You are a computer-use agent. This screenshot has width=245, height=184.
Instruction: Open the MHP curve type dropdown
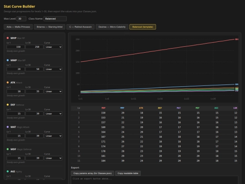[53, 47]
